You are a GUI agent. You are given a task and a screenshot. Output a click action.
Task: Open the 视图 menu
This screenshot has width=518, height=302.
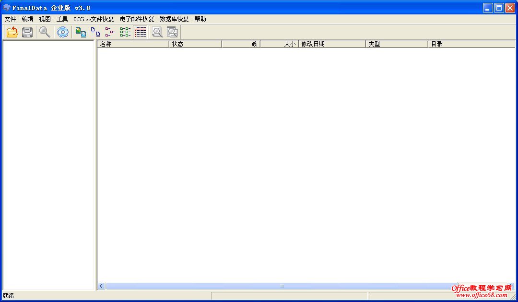pyautogui.click(x=44, y=19)
